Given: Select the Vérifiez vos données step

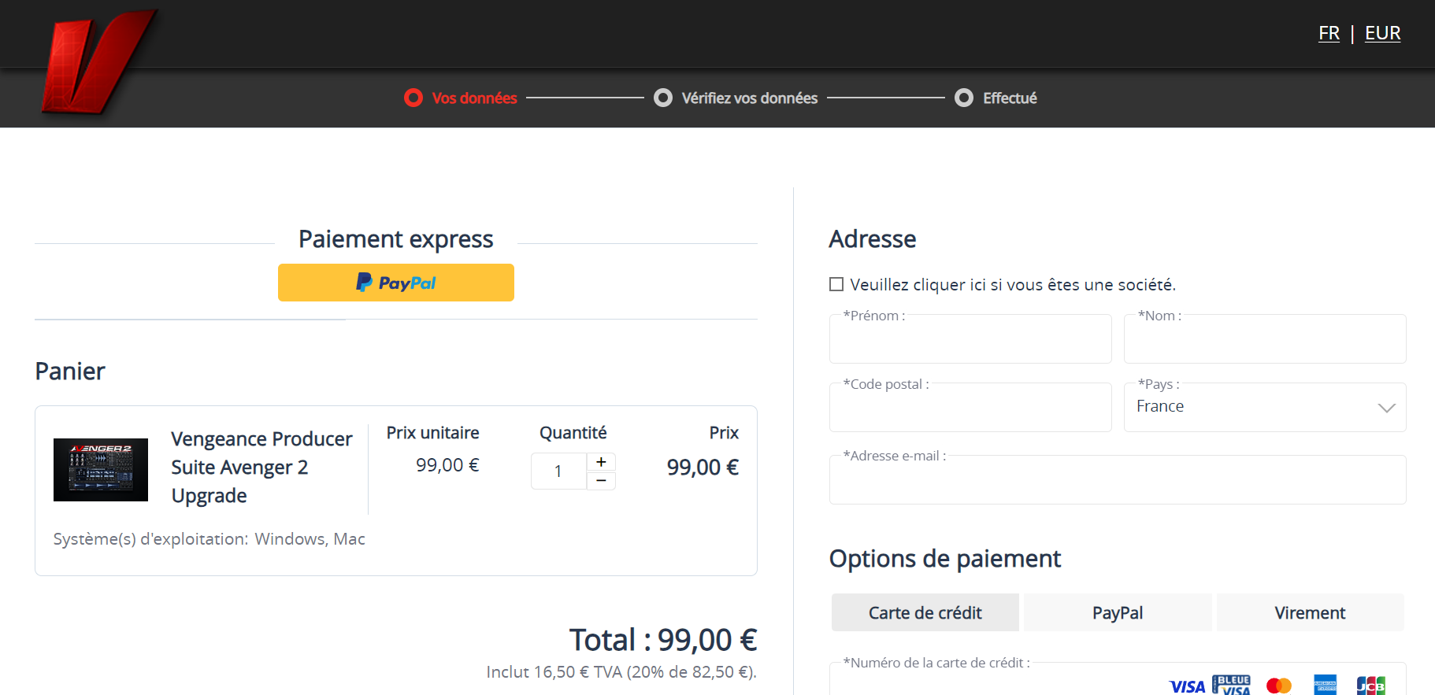Looking at the screenshot, I should tap(736, 98).
